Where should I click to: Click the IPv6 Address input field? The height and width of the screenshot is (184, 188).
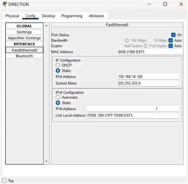point(121,109)
